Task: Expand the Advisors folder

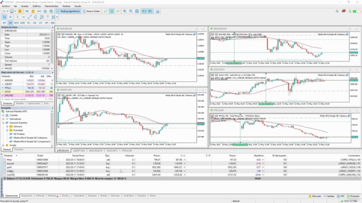Action: 7,126
